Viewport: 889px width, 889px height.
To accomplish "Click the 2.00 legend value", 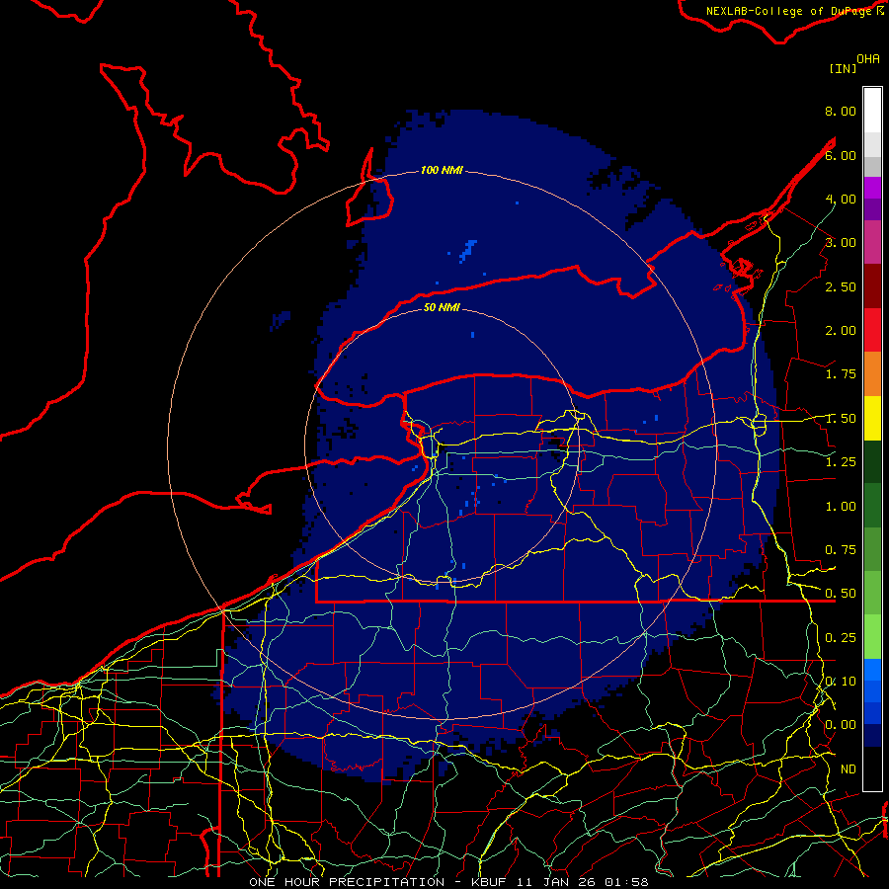I will (841, 331).
